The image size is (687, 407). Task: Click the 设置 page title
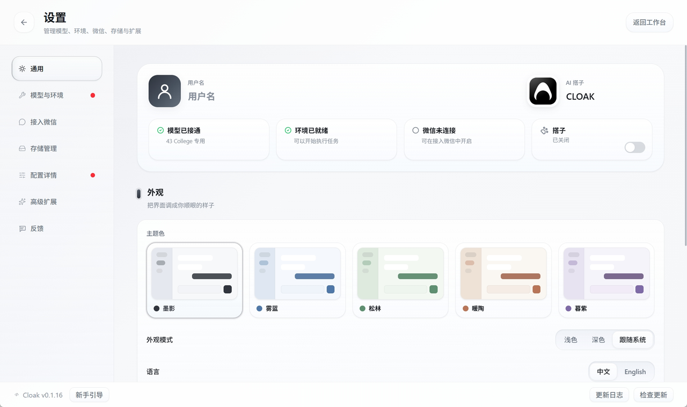(55, 18)
